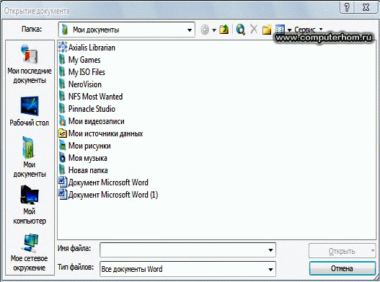This screenshot has height=282, width=380.
Task: Select the NeroVision folder icon
Action: 62,84
